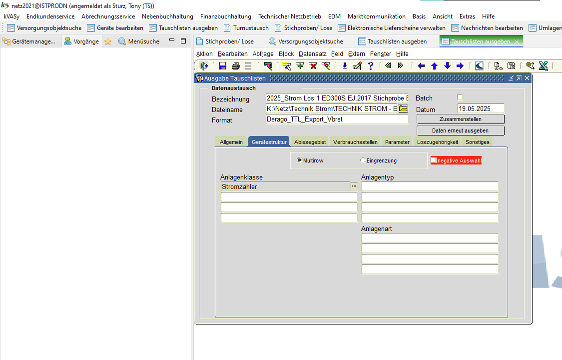Click the first Anlagentyp input field
Image resolution: width=562 pixels, height=360 pixels.
click(430, 186)
